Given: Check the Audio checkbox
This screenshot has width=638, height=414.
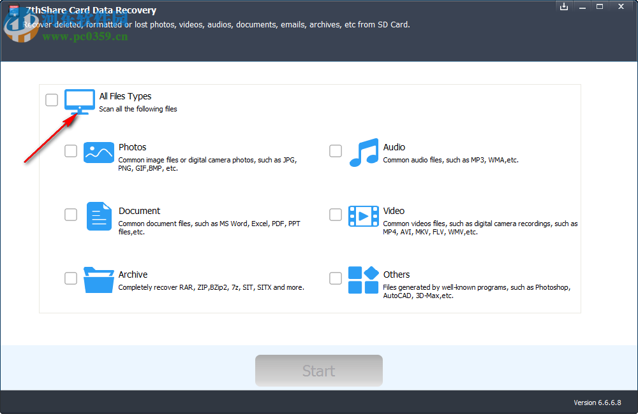Looking at the screenshot, I should point(335,151).
